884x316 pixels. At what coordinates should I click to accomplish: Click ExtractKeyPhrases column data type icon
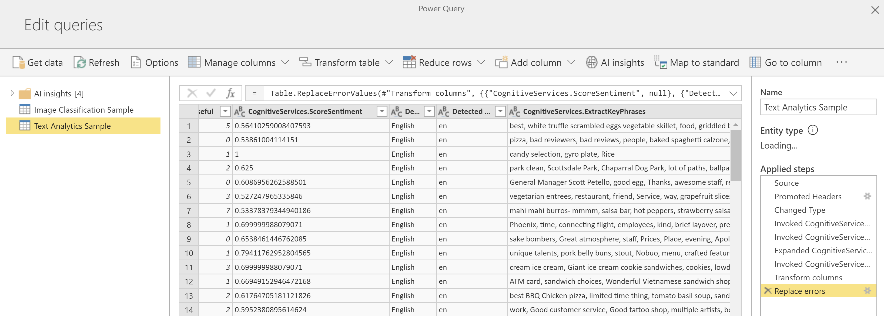(x=514, y=112)
